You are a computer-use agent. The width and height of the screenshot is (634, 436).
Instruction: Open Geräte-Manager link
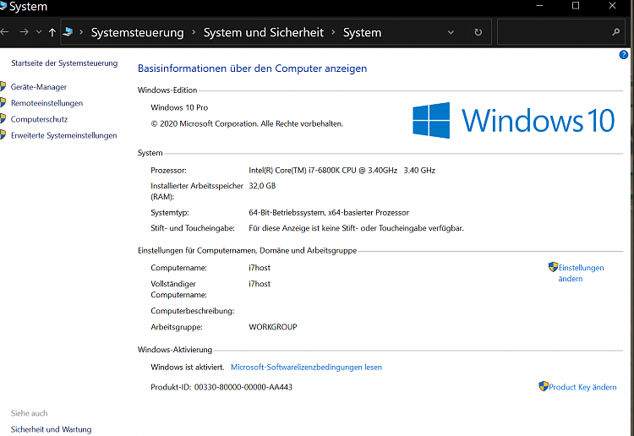coord(39,87)
